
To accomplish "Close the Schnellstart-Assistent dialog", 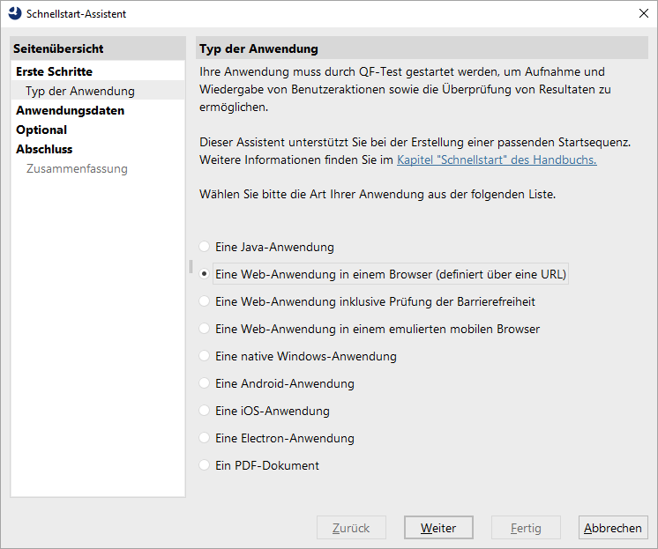I will click(x=643, y=13).
